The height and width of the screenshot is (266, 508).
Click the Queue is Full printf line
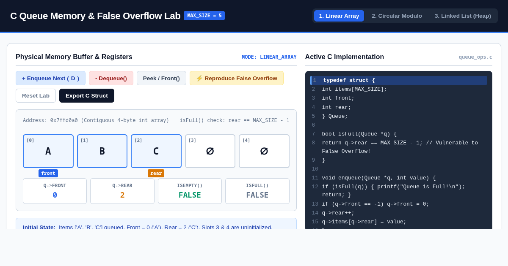399,191
